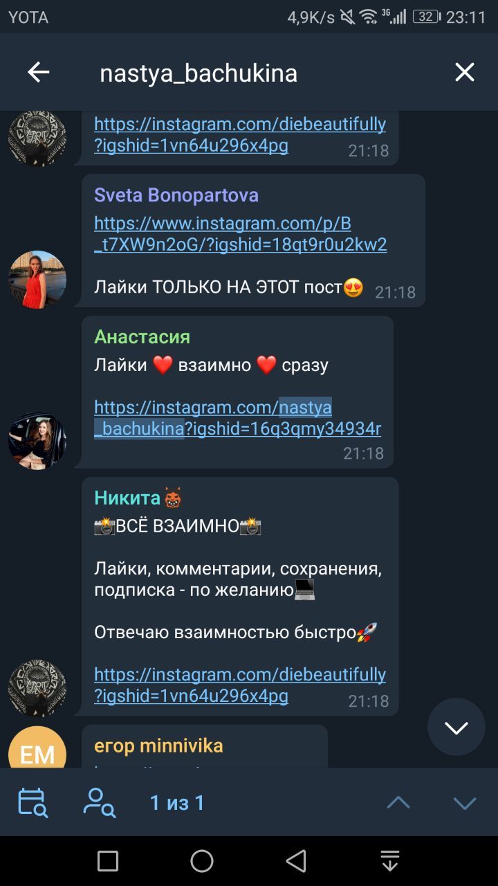The width and height of the screenshot is (498, 886).
Task: Open Sveta Bonopartova's Instagram post link
Action: pos(241,234)
